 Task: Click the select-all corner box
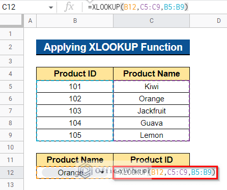[x=11, y=20]
